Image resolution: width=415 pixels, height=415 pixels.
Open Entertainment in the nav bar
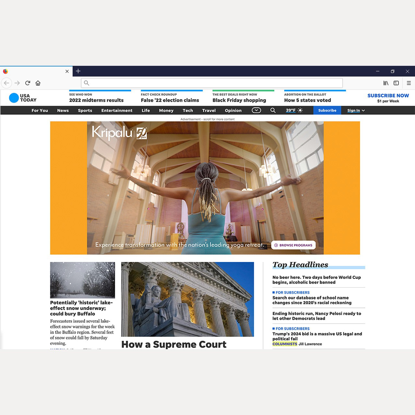pyautogui.click(x=117, y=110)
